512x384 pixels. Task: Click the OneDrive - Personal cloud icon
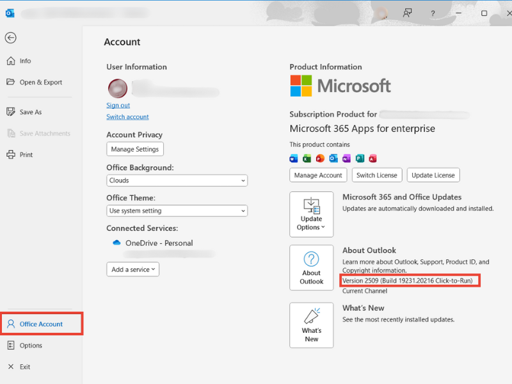(117, 243)
